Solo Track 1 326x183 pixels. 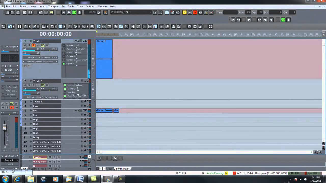pyautogui.click(x=29, y=45)
